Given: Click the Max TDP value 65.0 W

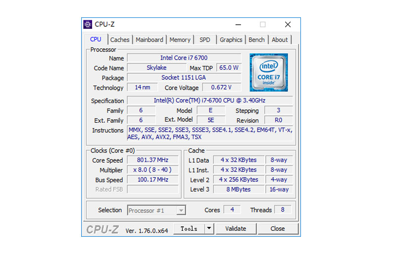Looking at the screenshot, I should [229, 68].
